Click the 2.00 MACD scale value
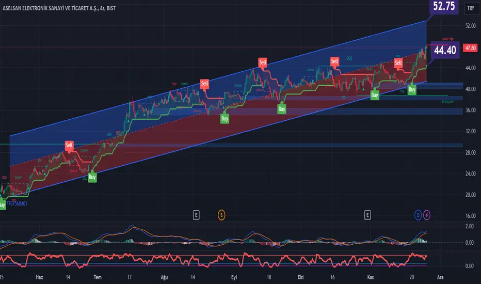 pyautogui.click(x=469, y=226)
